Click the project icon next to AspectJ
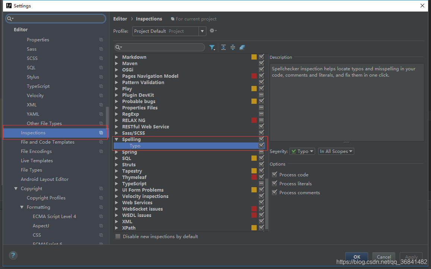 coord(101,225)
